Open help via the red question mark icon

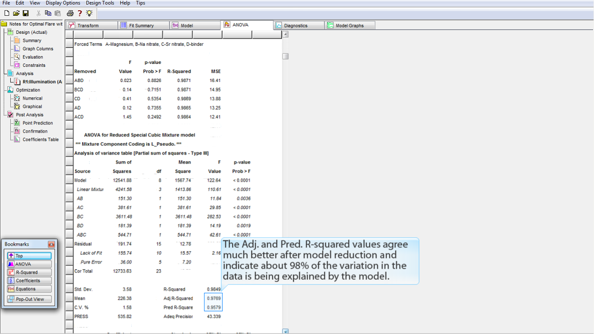click(x=80, y=13)
